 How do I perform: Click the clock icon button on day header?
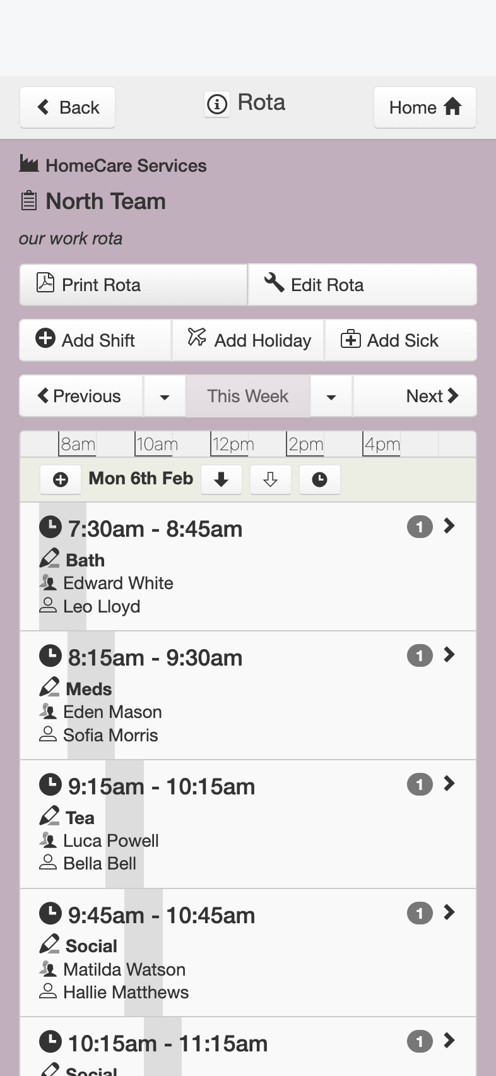[319, 480]
